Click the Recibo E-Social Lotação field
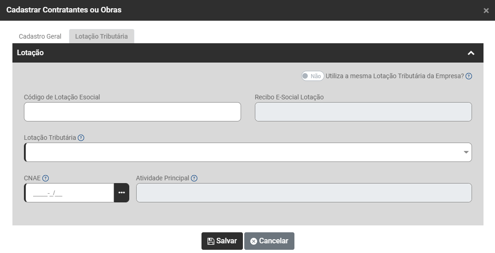Viewport: 495px width, 253px height. (x=363, y=112)
